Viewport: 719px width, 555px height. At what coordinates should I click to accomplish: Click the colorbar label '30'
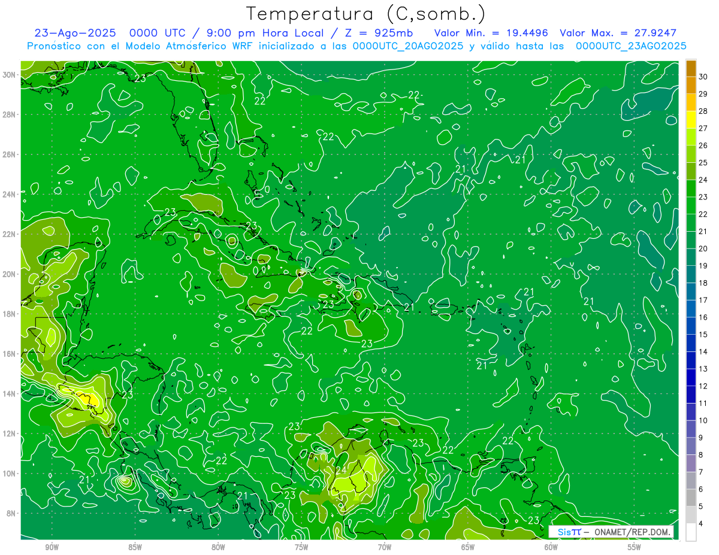click(x=703, y=77)
